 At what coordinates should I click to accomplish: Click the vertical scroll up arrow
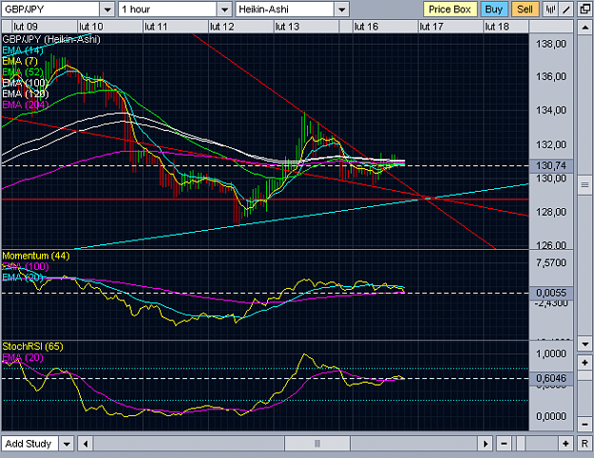tap(584, 28)
